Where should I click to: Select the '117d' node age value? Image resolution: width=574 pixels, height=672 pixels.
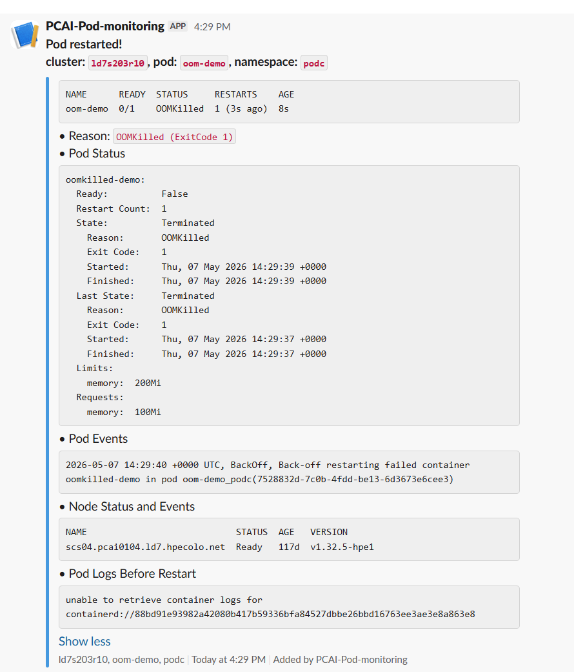[289, 547]
